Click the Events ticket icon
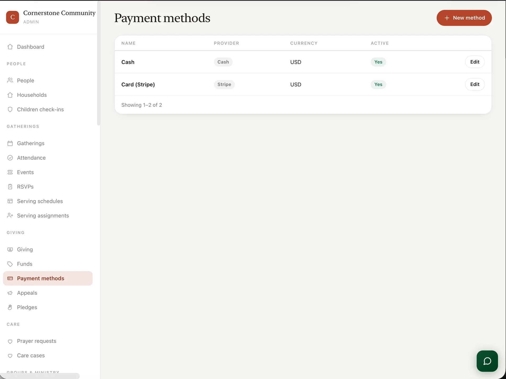Viewport: 506px width, 379px height. coord(10,172)
